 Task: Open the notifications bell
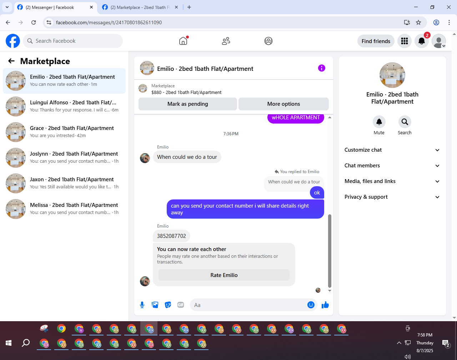pyautogui.click(x=422, y=41)
